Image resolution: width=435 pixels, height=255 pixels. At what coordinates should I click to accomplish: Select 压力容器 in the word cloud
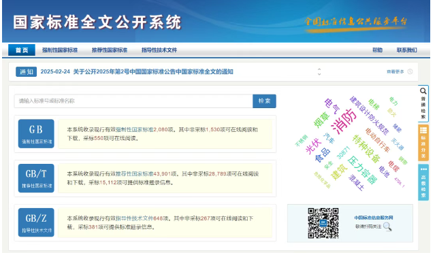click(362, 169)
